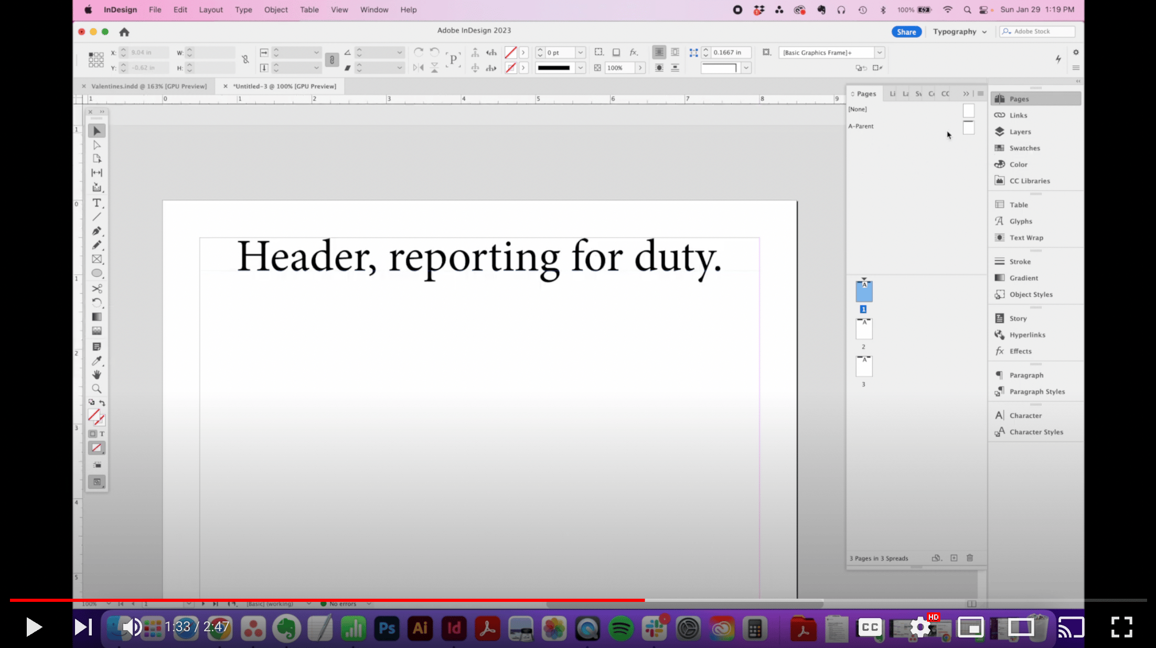
Task: Switch to Untitled-3 document tab
Action: point(285,86)
